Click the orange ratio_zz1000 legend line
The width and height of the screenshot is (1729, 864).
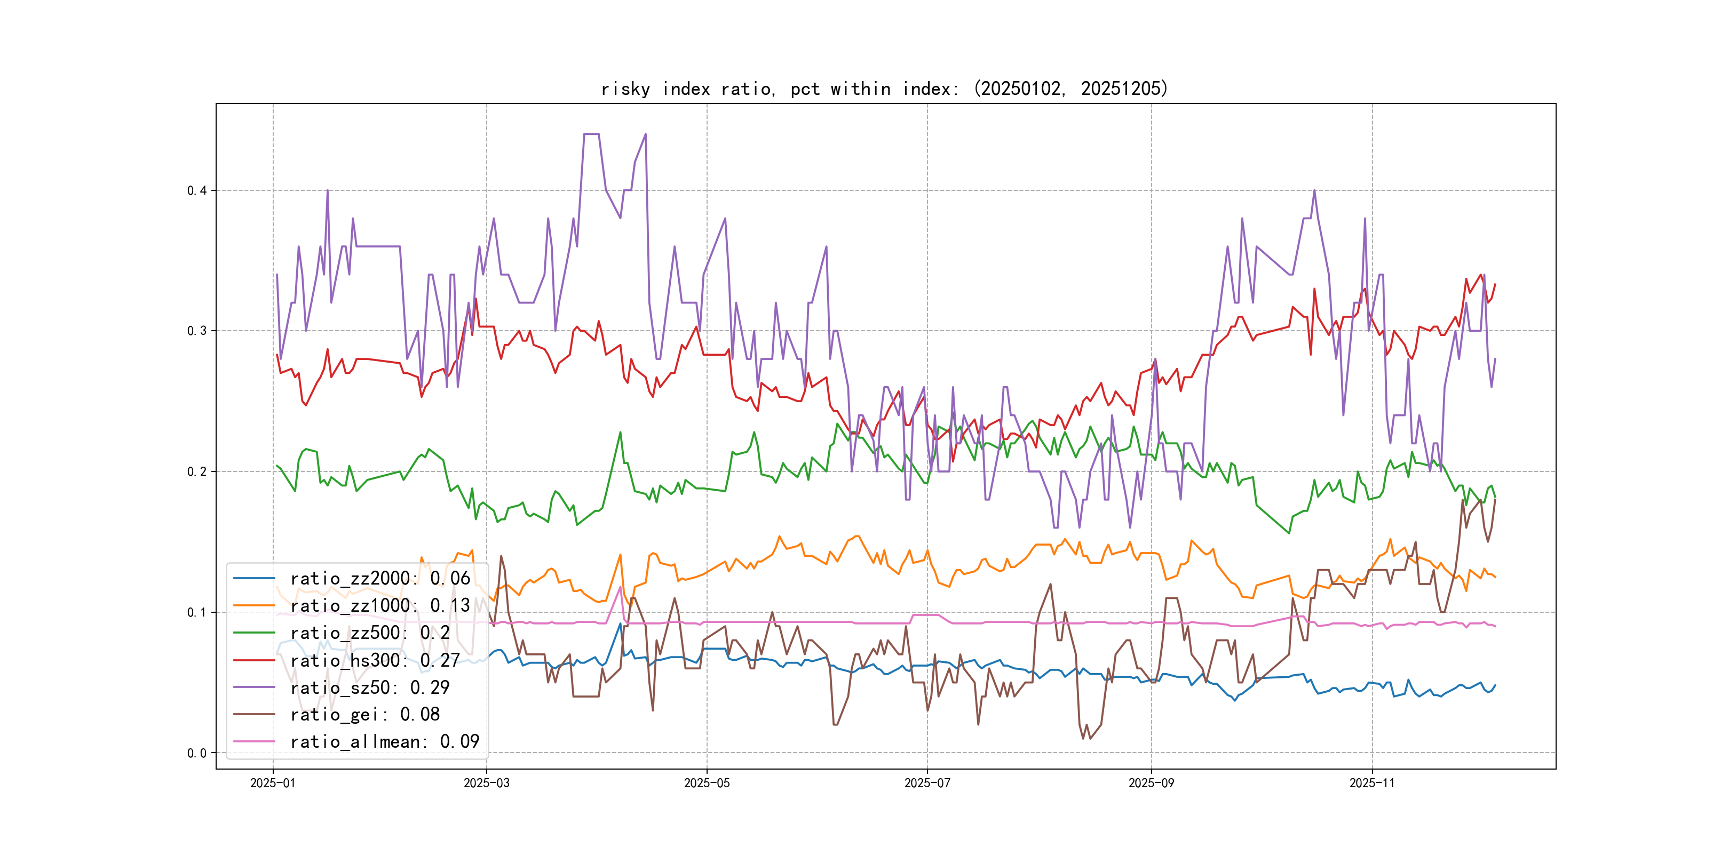pos(253,606)
